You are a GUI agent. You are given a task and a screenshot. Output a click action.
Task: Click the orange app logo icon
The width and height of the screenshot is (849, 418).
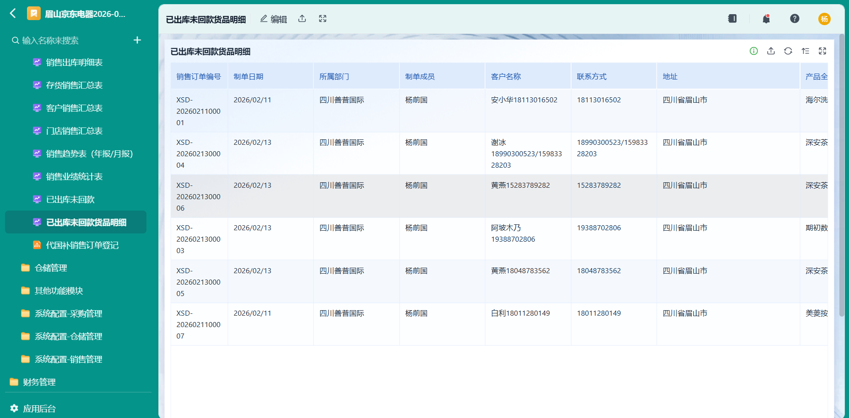click(x=33, y=14)
